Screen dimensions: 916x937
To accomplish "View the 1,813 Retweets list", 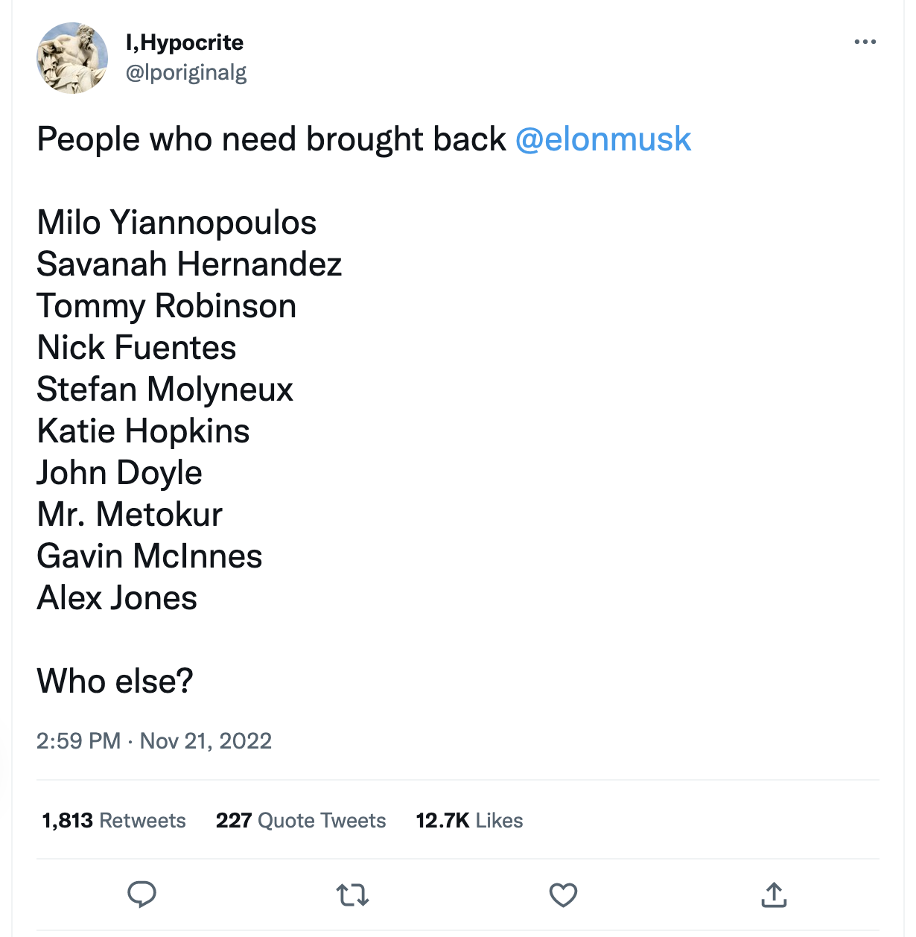I will [x=113, y=820].
